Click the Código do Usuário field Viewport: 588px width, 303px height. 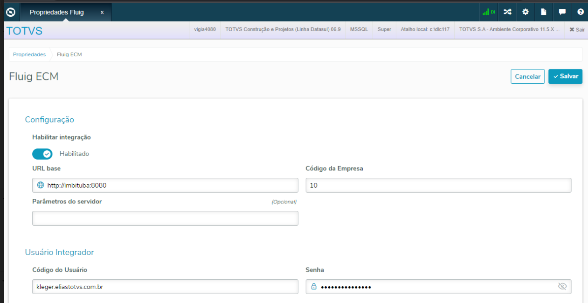(165, 287)
